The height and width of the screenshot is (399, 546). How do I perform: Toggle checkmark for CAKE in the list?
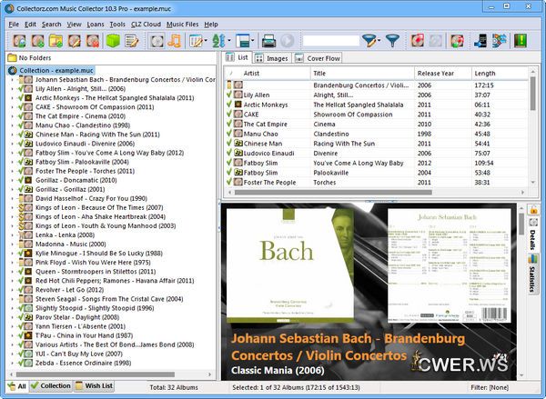pyautogui.click(x=231, y=115)
